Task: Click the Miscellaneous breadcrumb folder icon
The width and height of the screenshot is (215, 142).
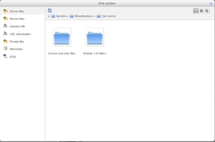Action: pos(72,16)
